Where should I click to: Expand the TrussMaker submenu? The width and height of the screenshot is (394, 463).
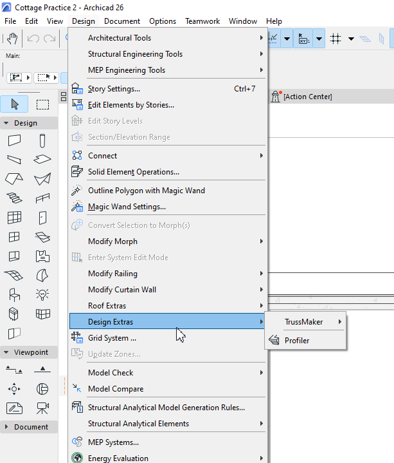[305, 322]
